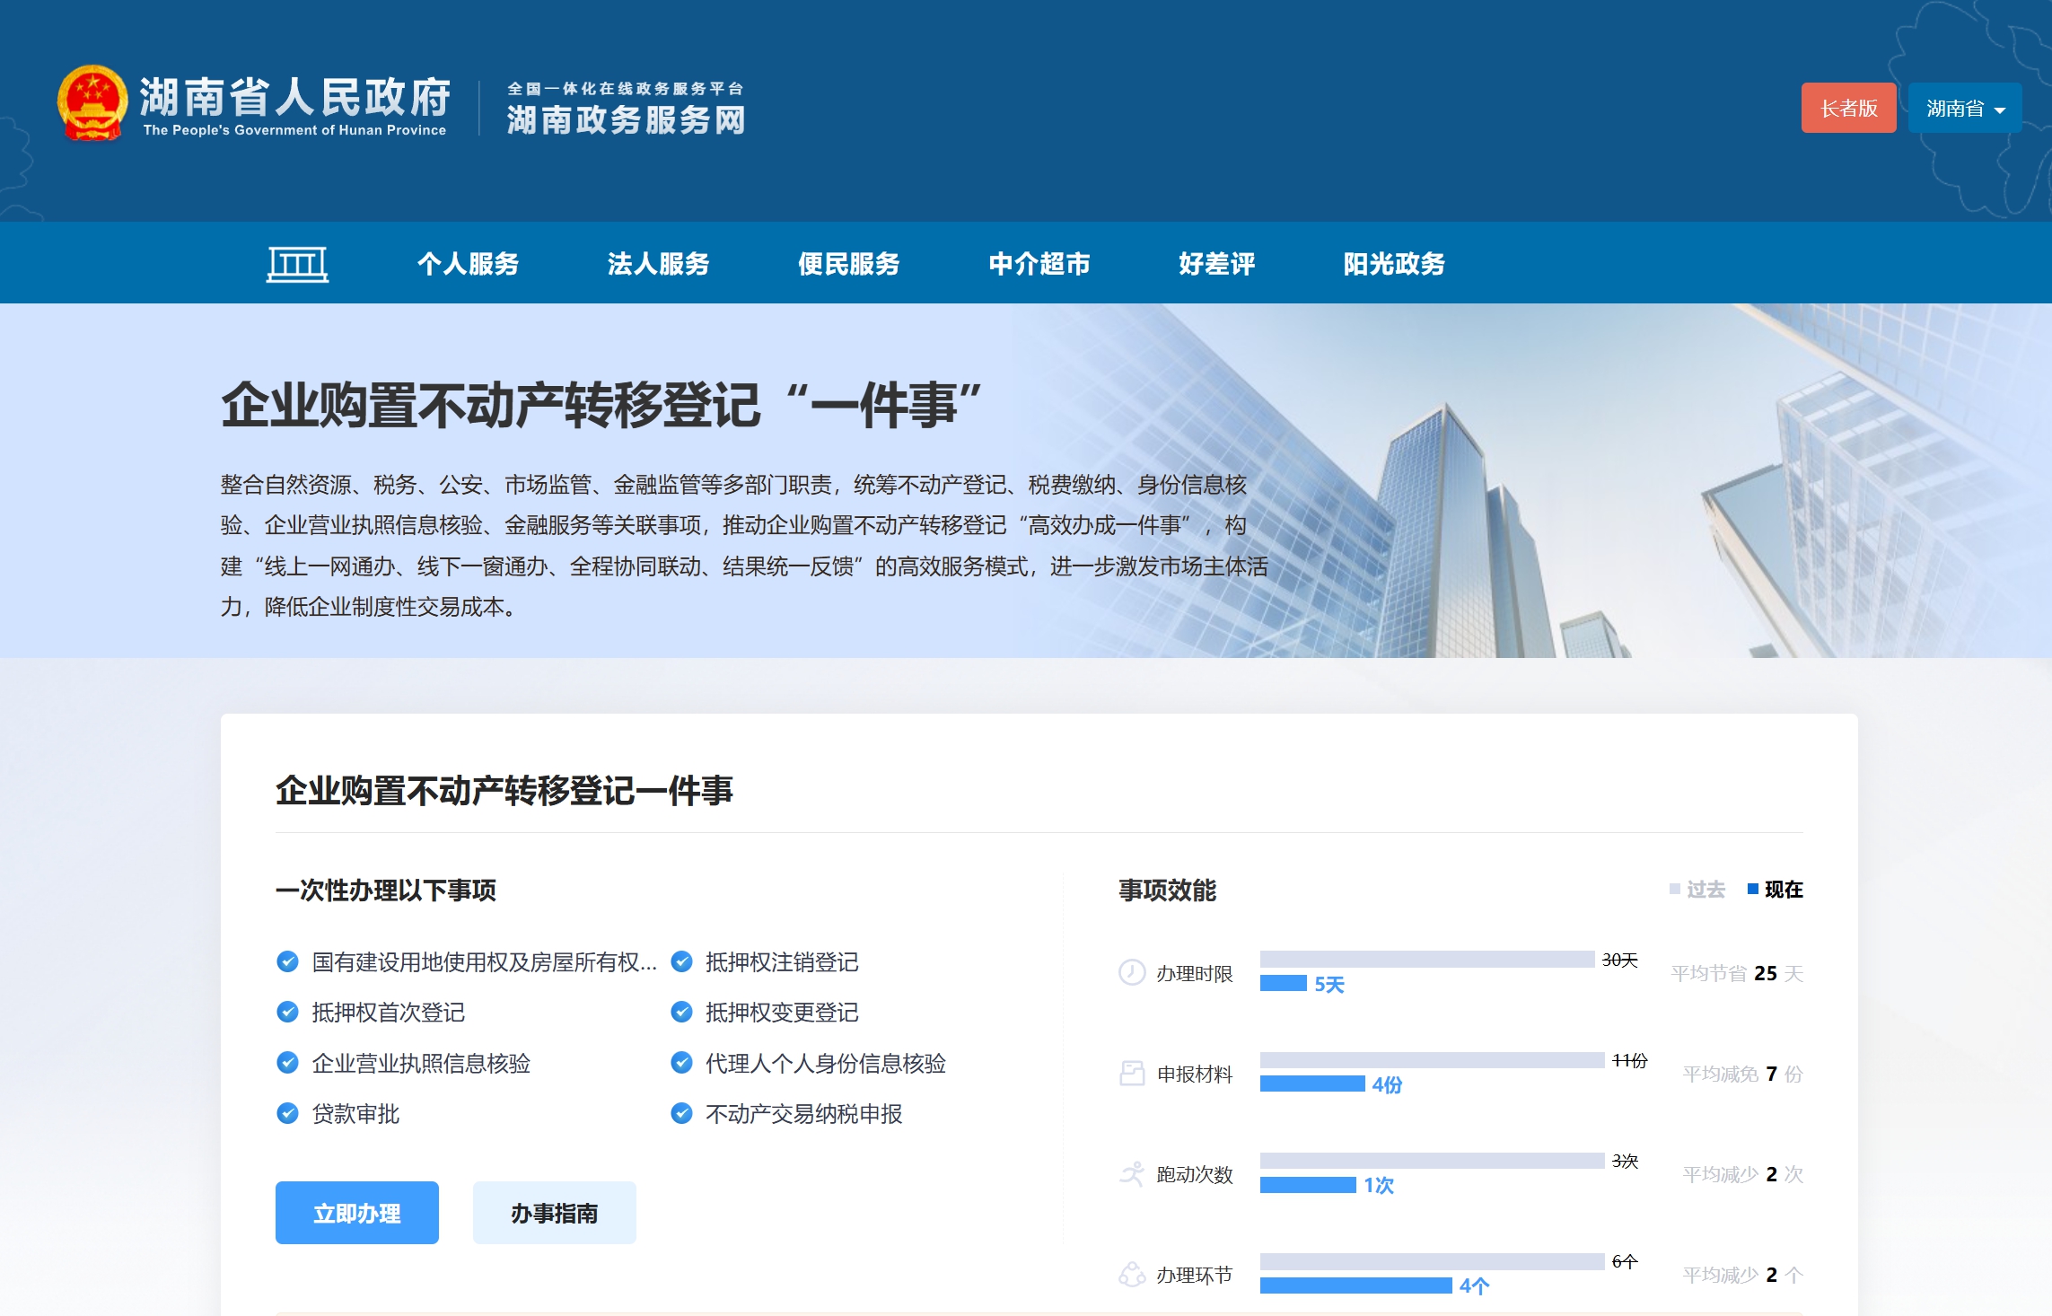This screenshot has height=1316, width=2052.
Task: Open the 办事指南 guide button
Action: coord(555,1213)
